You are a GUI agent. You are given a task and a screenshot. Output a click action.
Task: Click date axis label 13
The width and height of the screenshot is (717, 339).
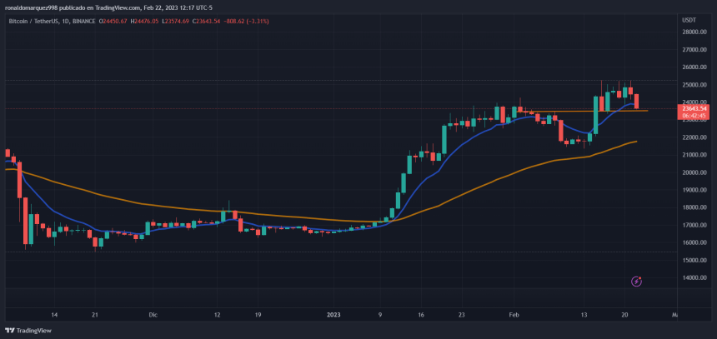[x=584, y=315]
